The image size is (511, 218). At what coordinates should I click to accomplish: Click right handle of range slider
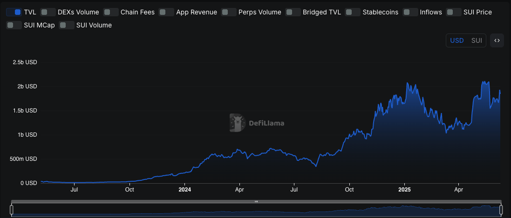click(x=501, y=210)
